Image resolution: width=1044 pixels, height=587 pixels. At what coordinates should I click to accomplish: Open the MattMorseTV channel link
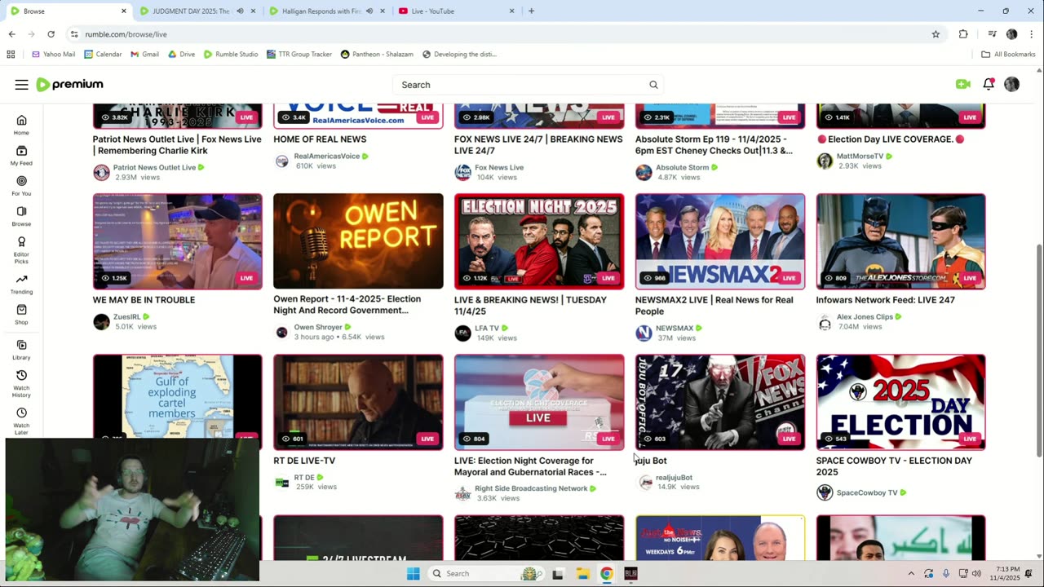pyautogui.click(x=860, y=157)
